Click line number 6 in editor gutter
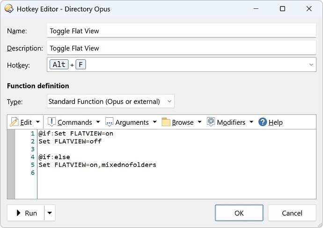This screenshot has width=323, height=228. [x=33, y=172]
